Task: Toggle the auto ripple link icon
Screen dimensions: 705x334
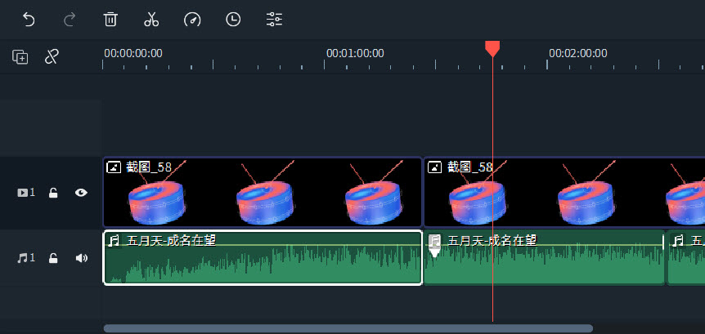Action: [x=52, y=57]
